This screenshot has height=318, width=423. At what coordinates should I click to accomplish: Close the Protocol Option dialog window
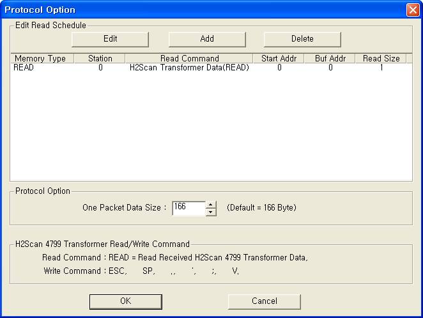click(412, 10)
